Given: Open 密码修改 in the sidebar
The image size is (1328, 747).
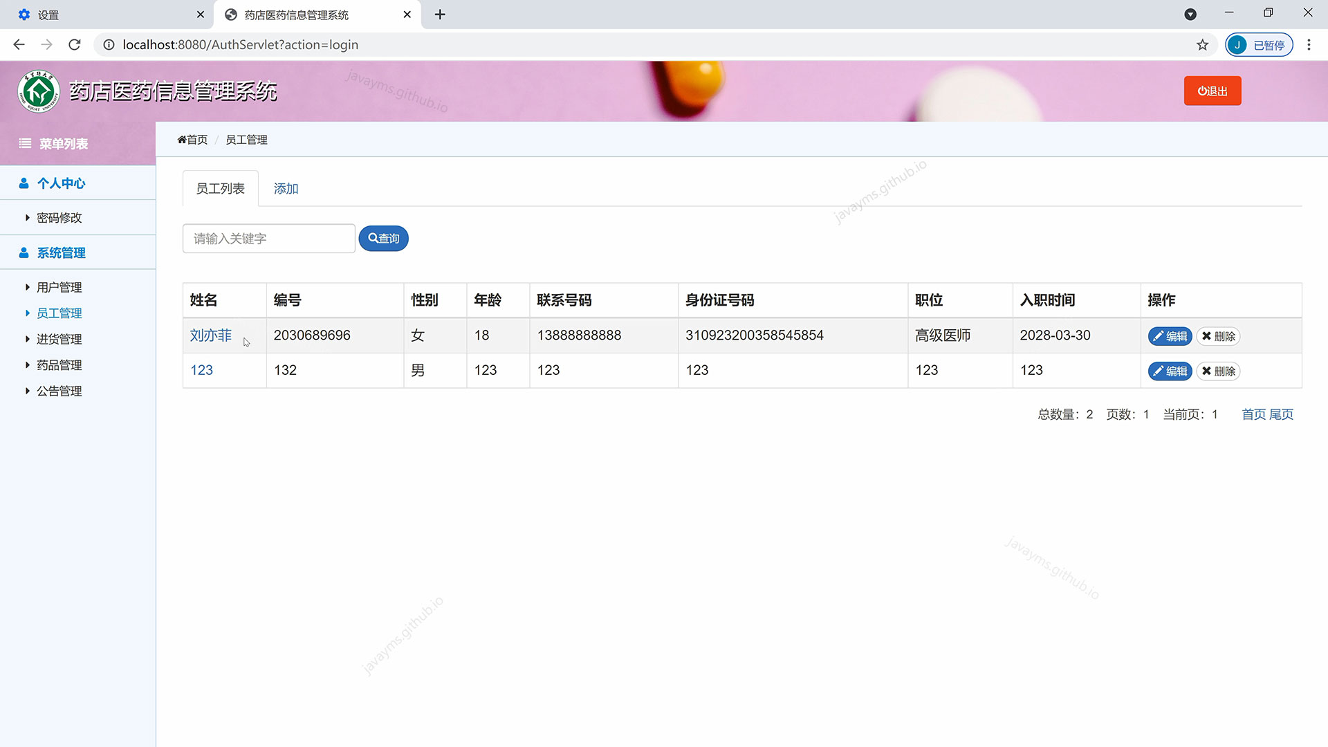Looking at the screenshot, I should tap(59, 218).
